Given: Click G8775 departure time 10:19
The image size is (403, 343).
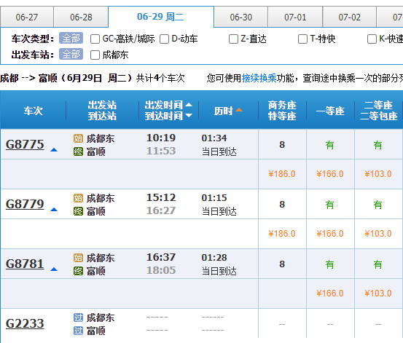Looking at the screenshot, I should (x=161, y=138).
